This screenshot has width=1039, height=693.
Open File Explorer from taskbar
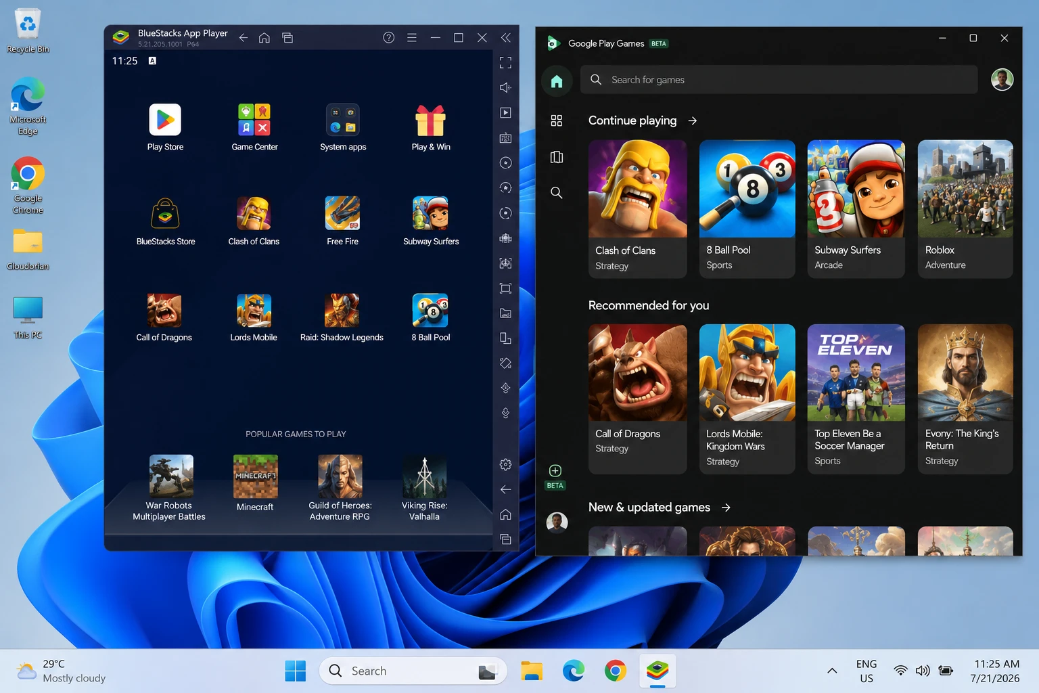pyautogui.click(x=532, y=671)
